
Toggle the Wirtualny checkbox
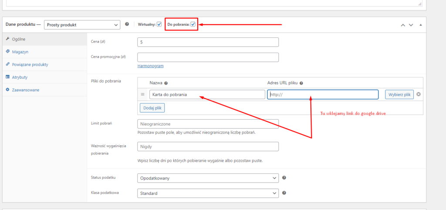click(159, 24)
